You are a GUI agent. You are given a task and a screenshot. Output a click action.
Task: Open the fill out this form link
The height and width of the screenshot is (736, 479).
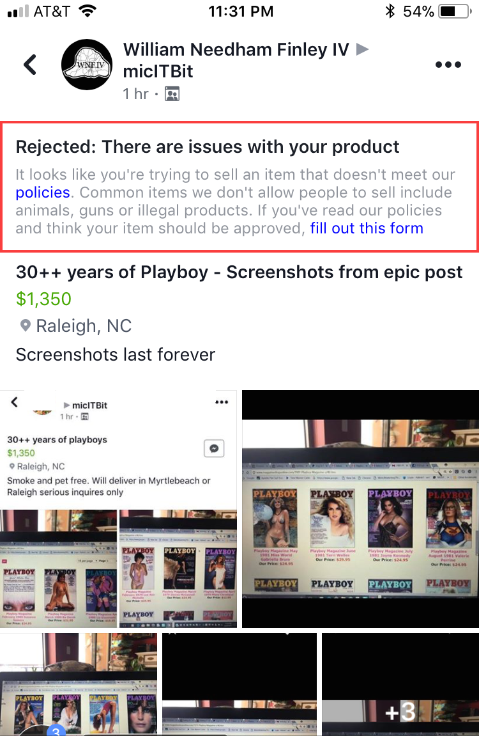click(367, 228)
